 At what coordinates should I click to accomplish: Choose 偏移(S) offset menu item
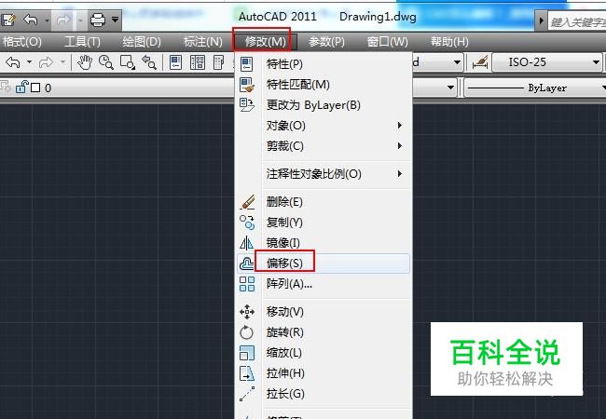pyautogui.click(x=324, y=264)
